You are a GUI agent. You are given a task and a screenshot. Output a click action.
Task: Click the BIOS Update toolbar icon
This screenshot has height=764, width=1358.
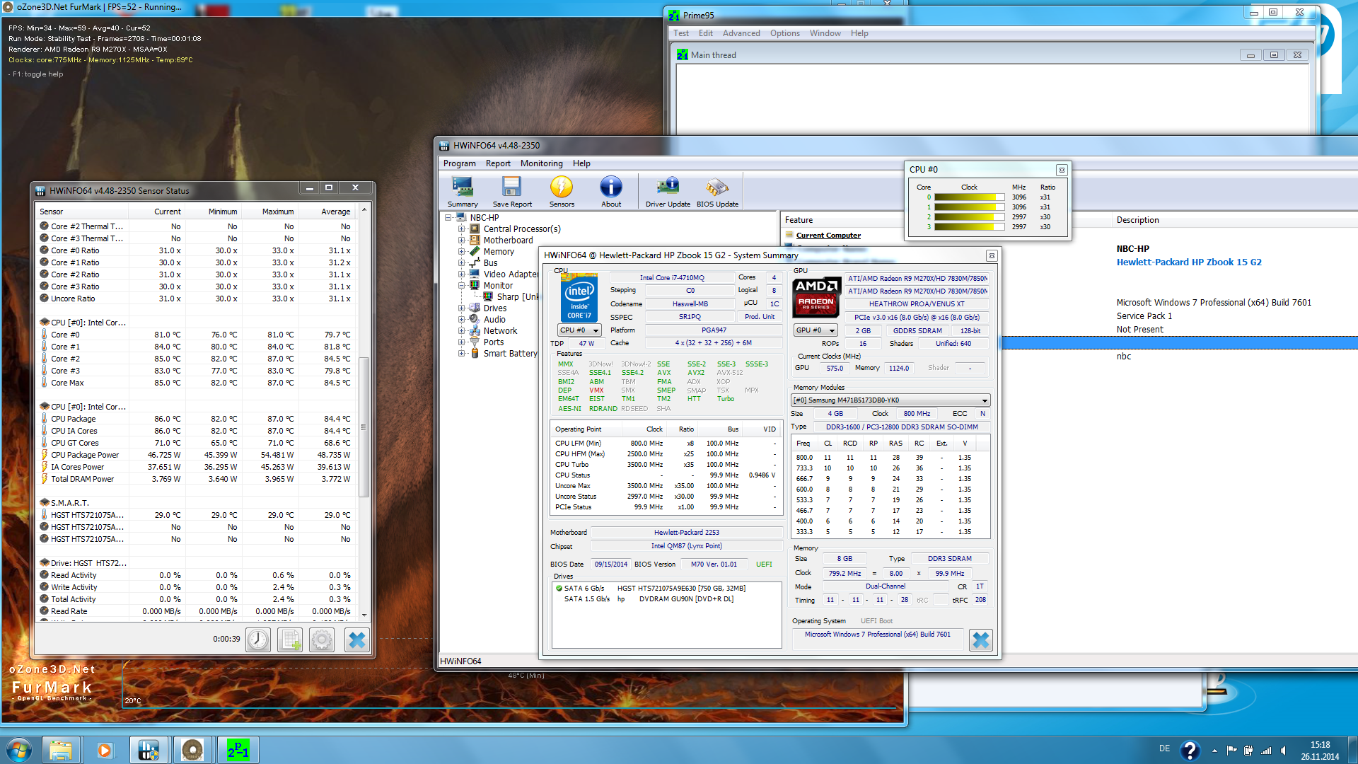[x=716, y=190]
